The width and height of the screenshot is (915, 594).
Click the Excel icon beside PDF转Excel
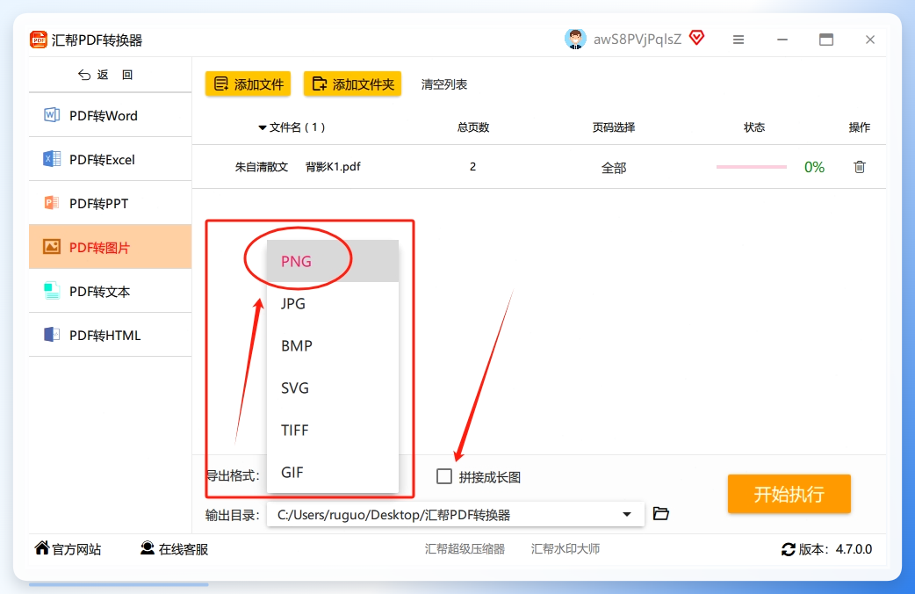point(51,159)
